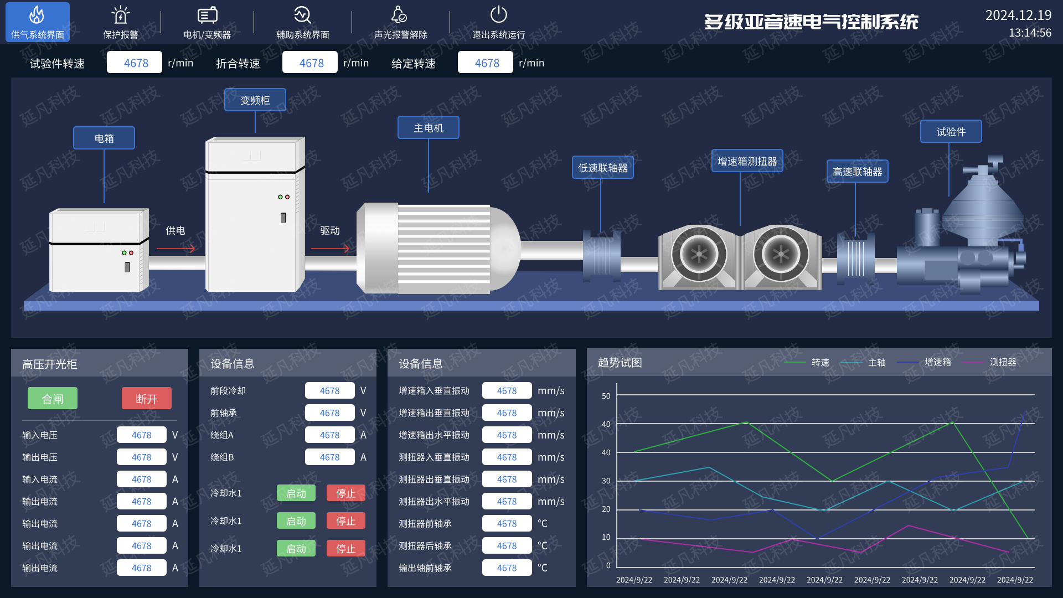The image size is (1063, 598).
Task: Select 增速箱入垂直振动 value box
Action: click(507, 390)
